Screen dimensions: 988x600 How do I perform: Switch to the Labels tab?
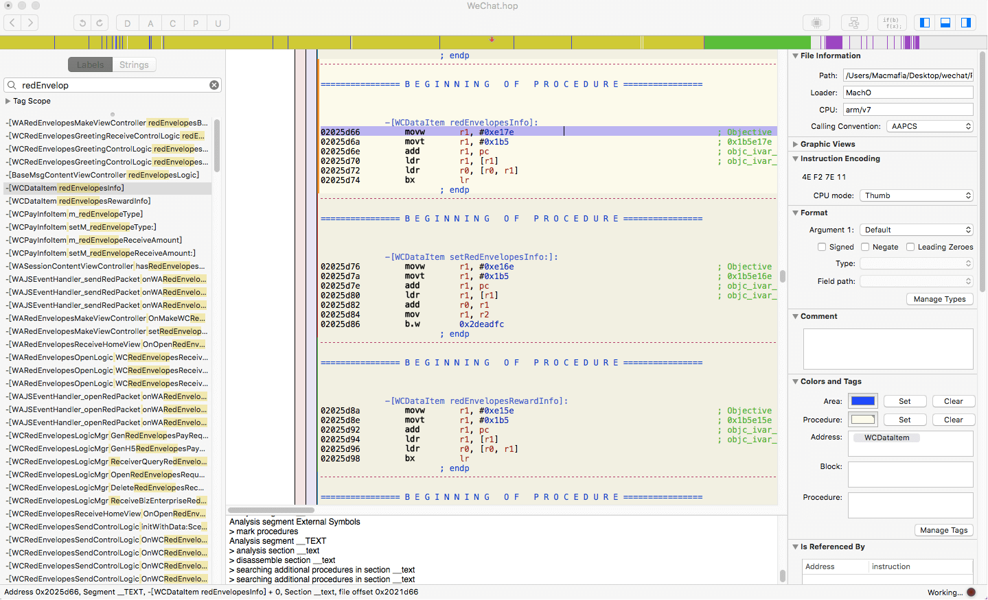(x=91, y=64)
